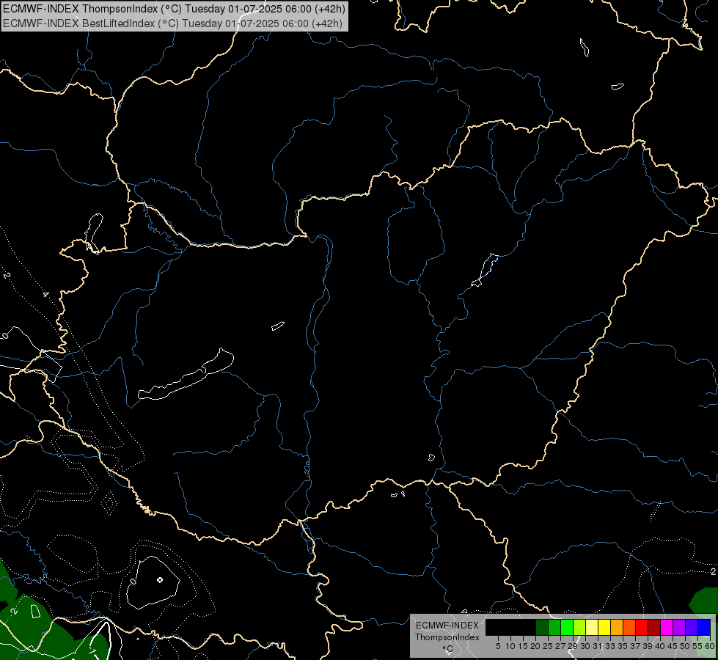Click the ThompsonIndex title line at top
The image size is (718, 660).
click(174, 9)
